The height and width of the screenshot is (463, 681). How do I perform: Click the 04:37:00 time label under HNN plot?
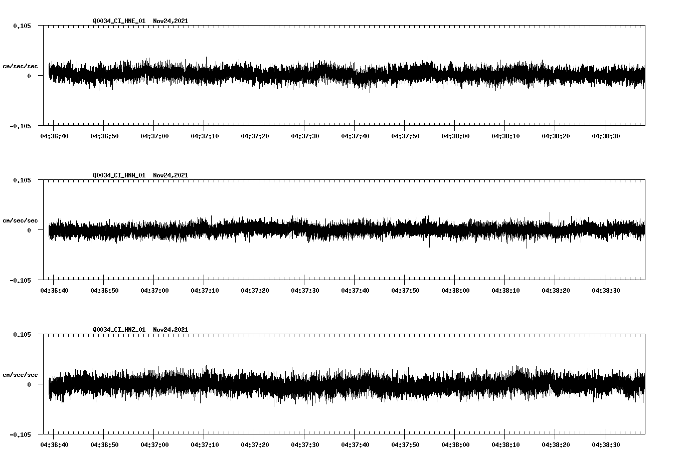coord(154,291)
